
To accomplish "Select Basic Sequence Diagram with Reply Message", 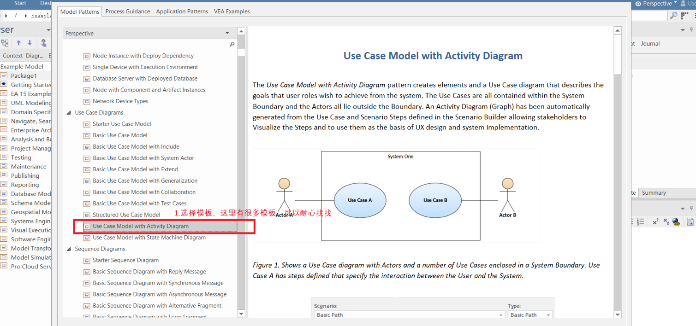I will point(149,272).
